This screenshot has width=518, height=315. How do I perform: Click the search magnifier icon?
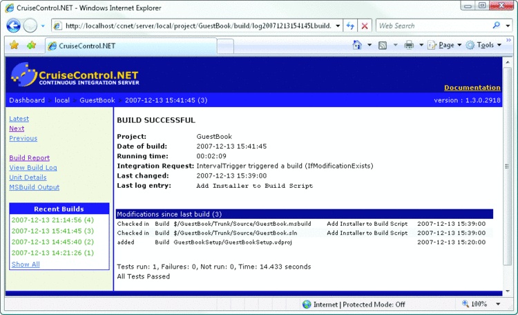pos(496,26)
